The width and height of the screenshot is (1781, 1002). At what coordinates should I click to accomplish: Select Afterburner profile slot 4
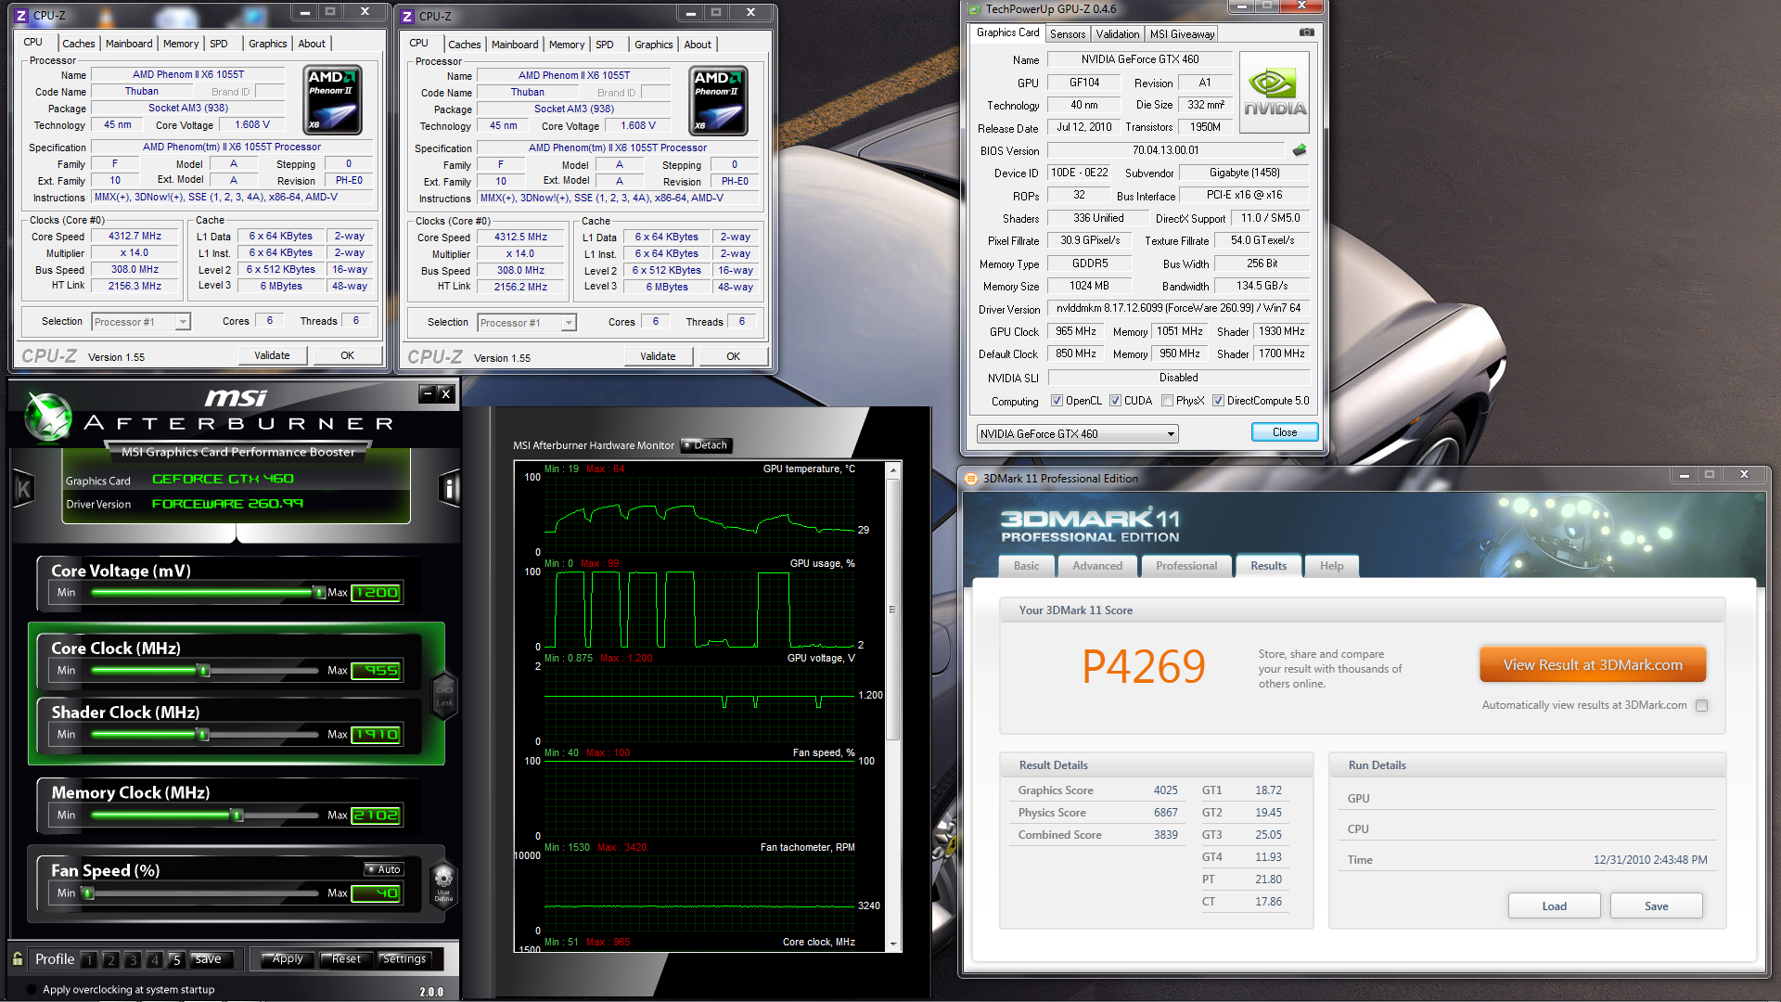click(155, 959)
